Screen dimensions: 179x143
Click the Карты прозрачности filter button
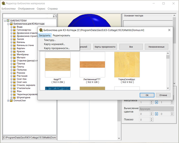(x=105, y=47)
